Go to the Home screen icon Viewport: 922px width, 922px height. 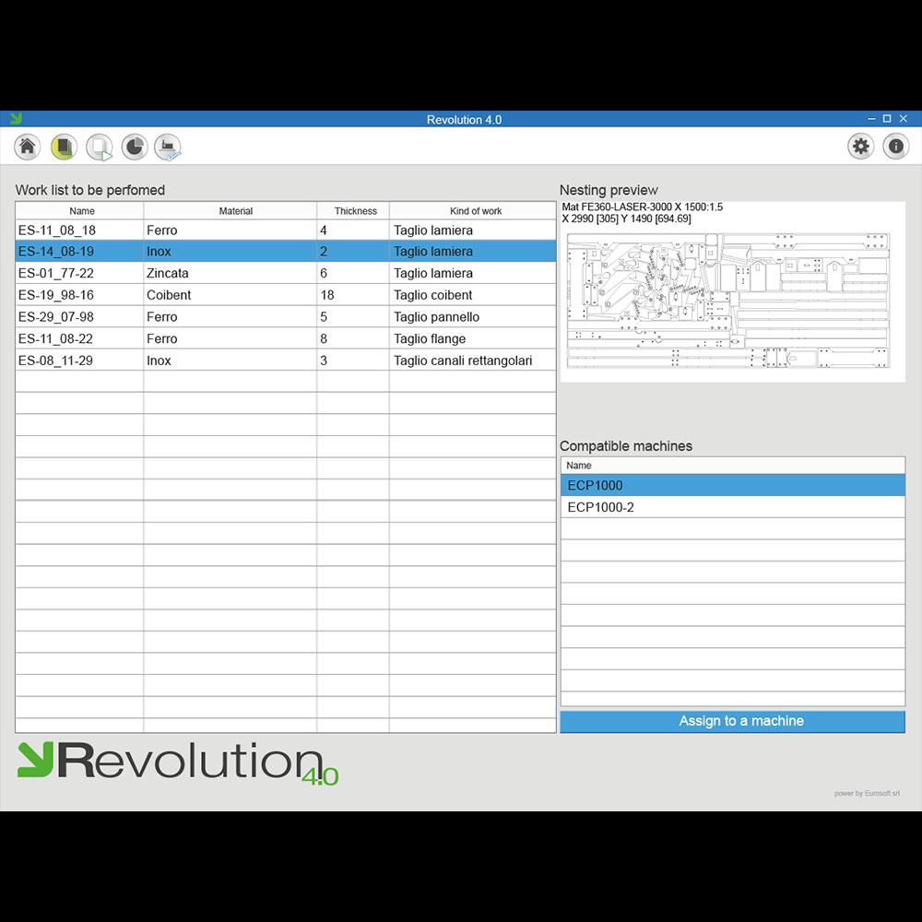click(x=27, y=147)
